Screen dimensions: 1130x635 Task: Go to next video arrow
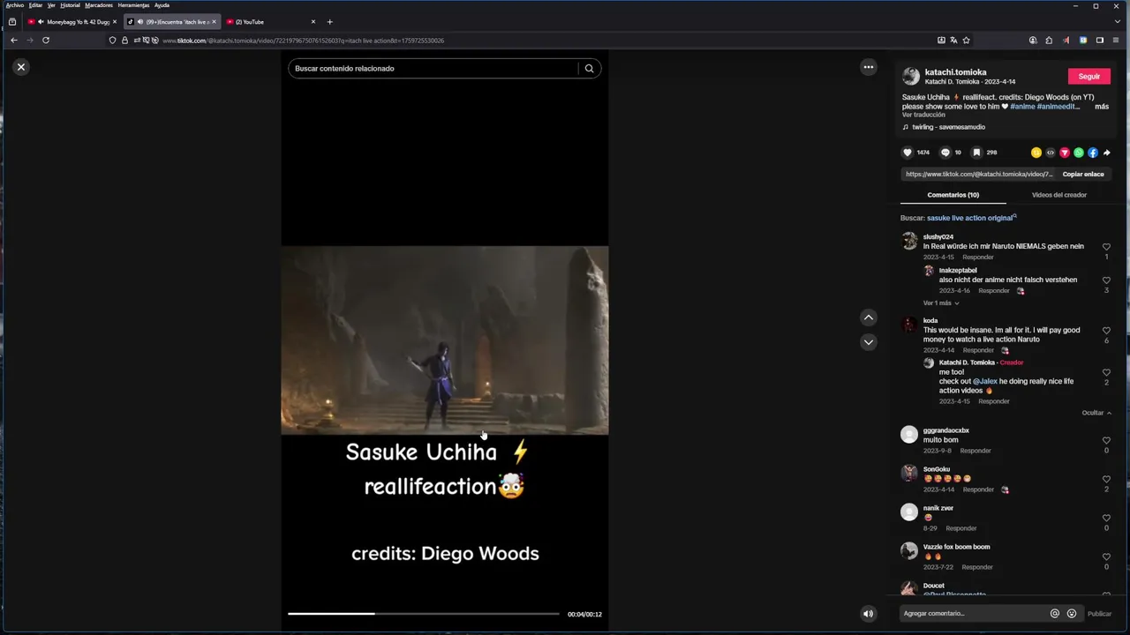tap(869, 342)
